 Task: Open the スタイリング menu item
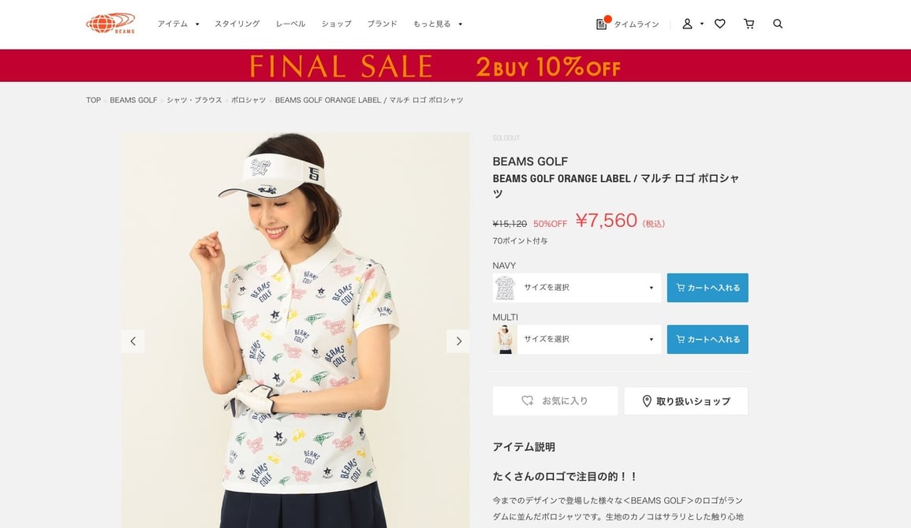[237, 24]
